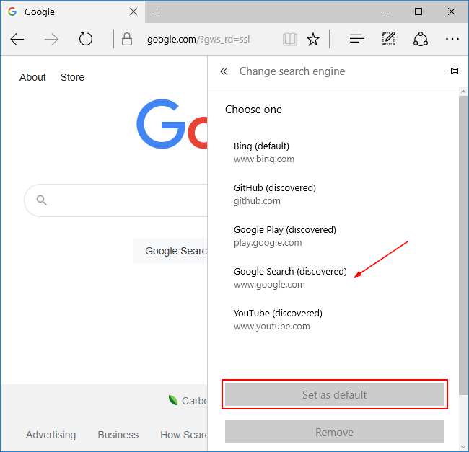The height and width of the screenshot is (452, 469).
Task: Click the magnifier icon in search box
Action: (42, 200)
